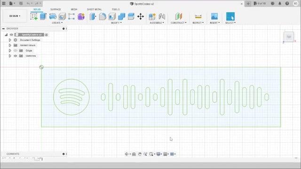Click the Pan hand tool
This screenshot has height=169, width=301.
(140, 154)
